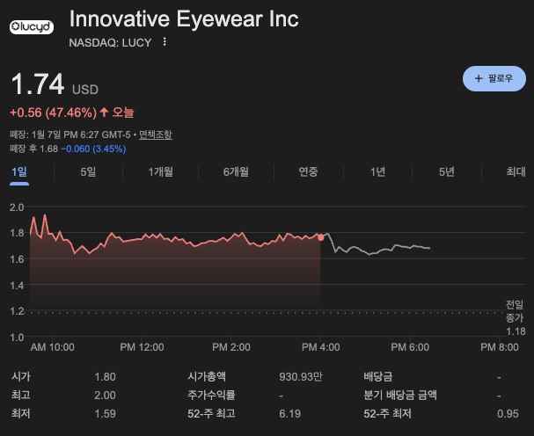Click the 팔로우 follow button

pyautogui.click(x=494, y=78)
